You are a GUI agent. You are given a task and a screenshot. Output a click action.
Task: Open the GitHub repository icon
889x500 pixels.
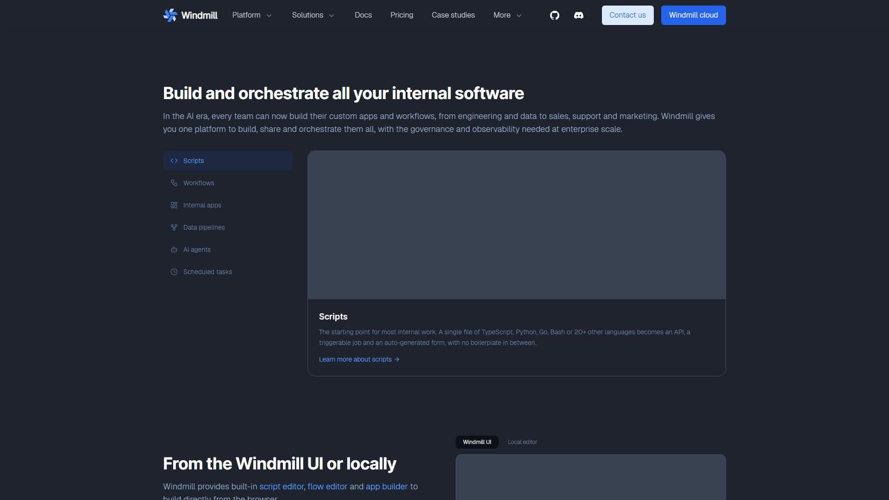click(x=555, y=15)
